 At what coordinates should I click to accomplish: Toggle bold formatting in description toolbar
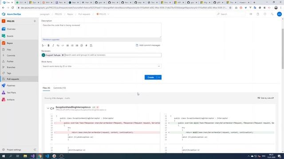point(48,45)
